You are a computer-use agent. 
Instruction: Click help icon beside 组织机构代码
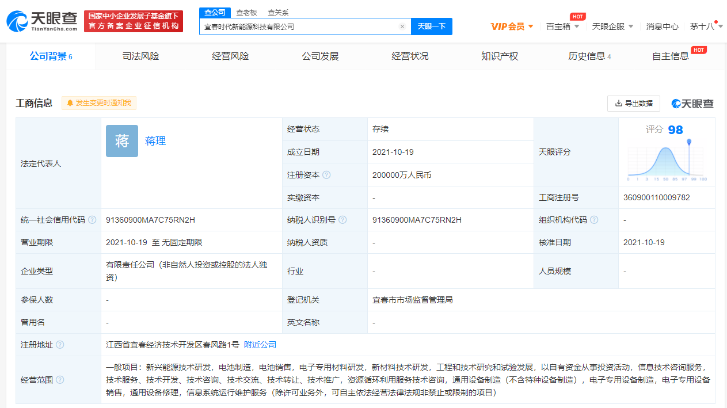[x=594, y=220]
